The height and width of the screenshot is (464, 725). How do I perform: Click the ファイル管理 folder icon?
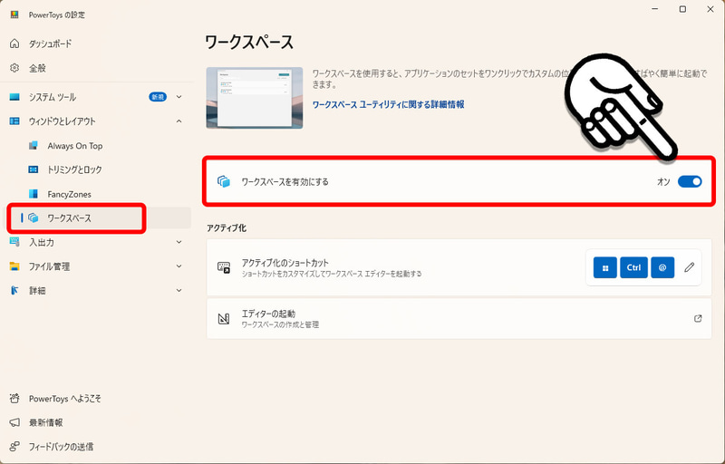[x=14, y=266]
